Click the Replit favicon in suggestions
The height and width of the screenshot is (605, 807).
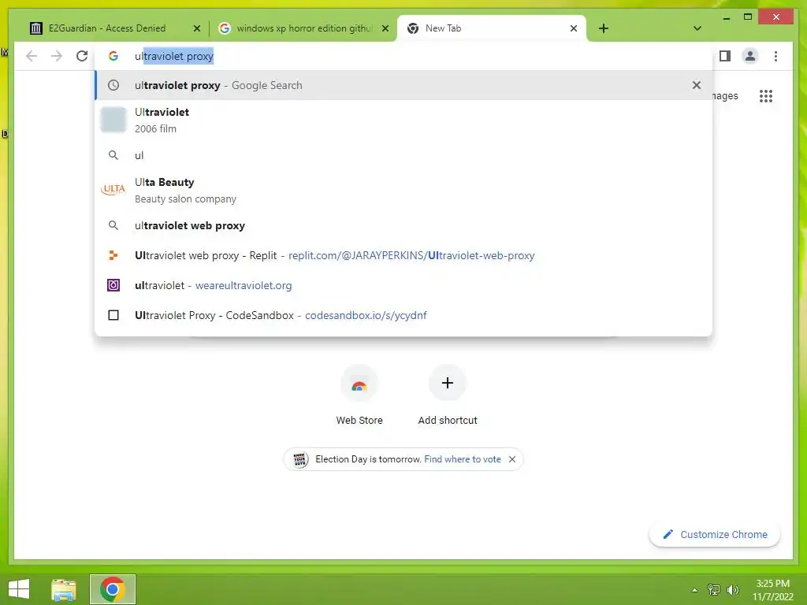pyautogui.click(x=113, y=255)
